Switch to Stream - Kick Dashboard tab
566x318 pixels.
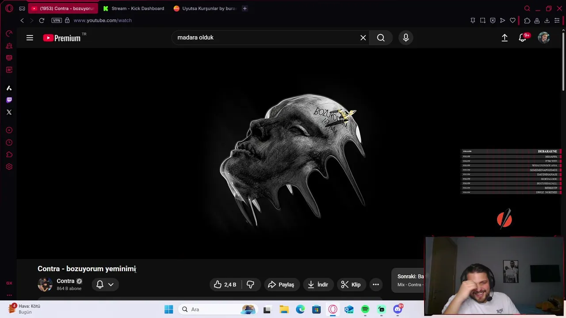134,8
